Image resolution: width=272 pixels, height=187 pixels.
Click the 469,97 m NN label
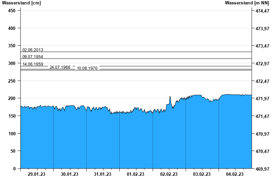point(262,169)
